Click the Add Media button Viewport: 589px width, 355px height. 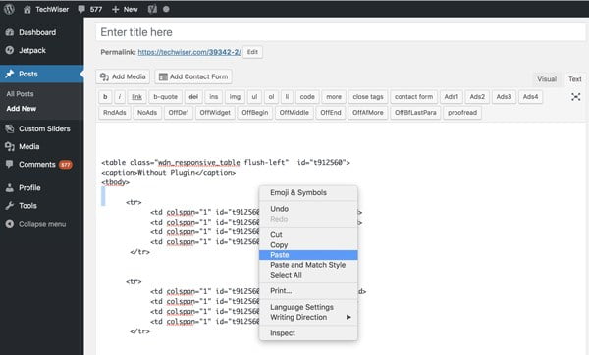tap(123, 76)
